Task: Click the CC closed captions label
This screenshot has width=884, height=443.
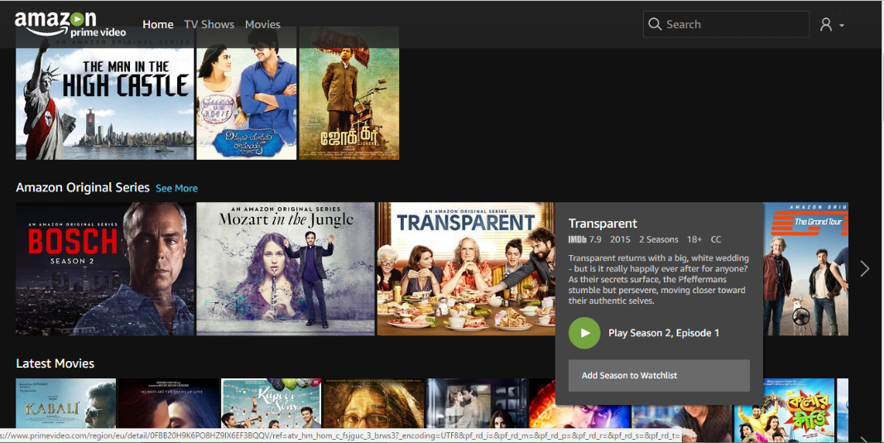Action: [x=715, y=239]
